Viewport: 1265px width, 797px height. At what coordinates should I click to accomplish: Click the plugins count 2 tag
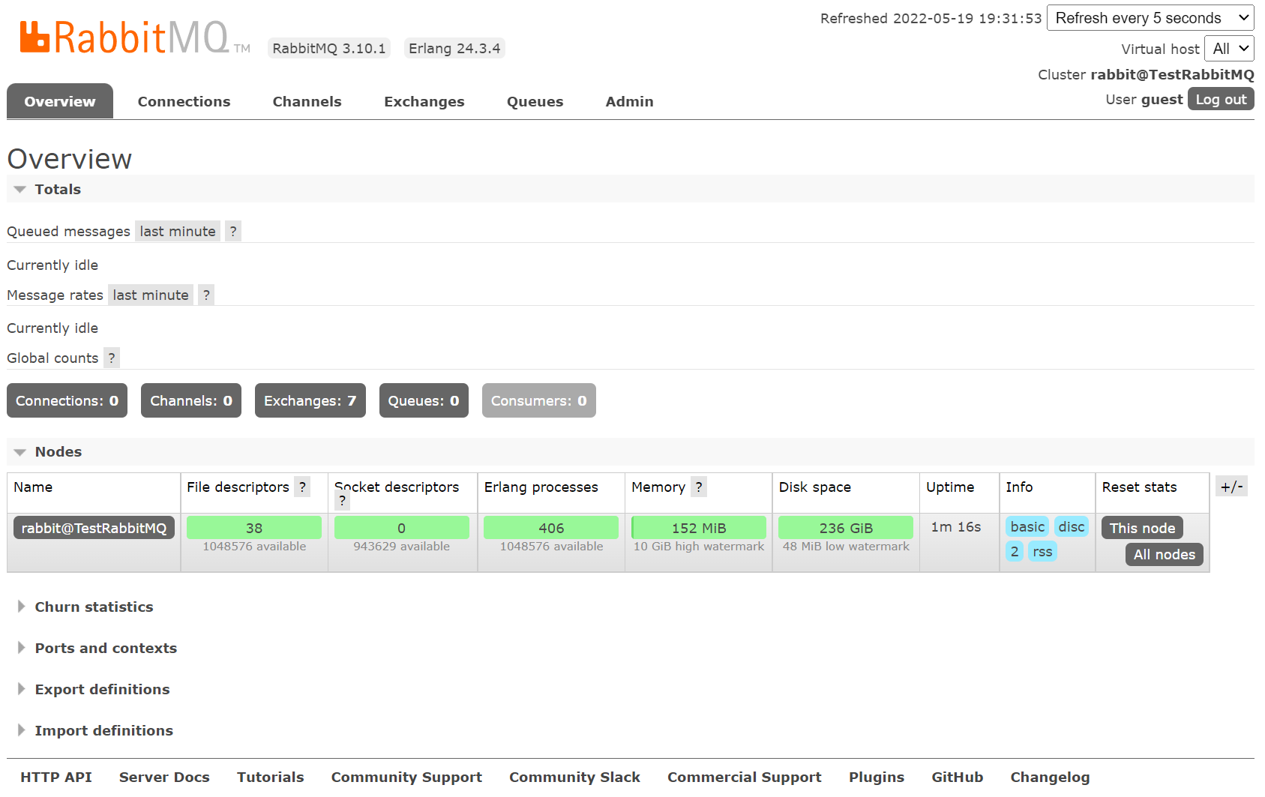1014,552
